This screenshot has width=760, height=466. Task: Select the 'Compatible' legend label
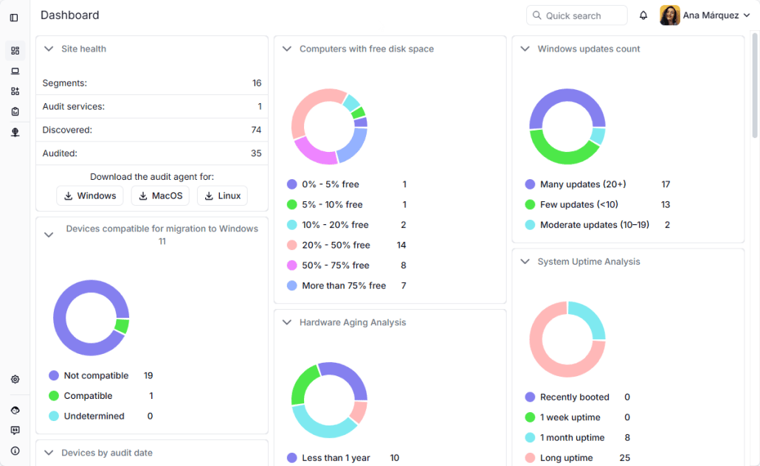click(x=88, y=396)
